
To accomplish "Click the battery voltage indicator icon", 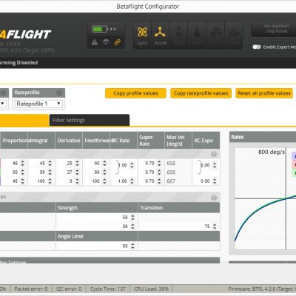I will (x=100, y=29).
